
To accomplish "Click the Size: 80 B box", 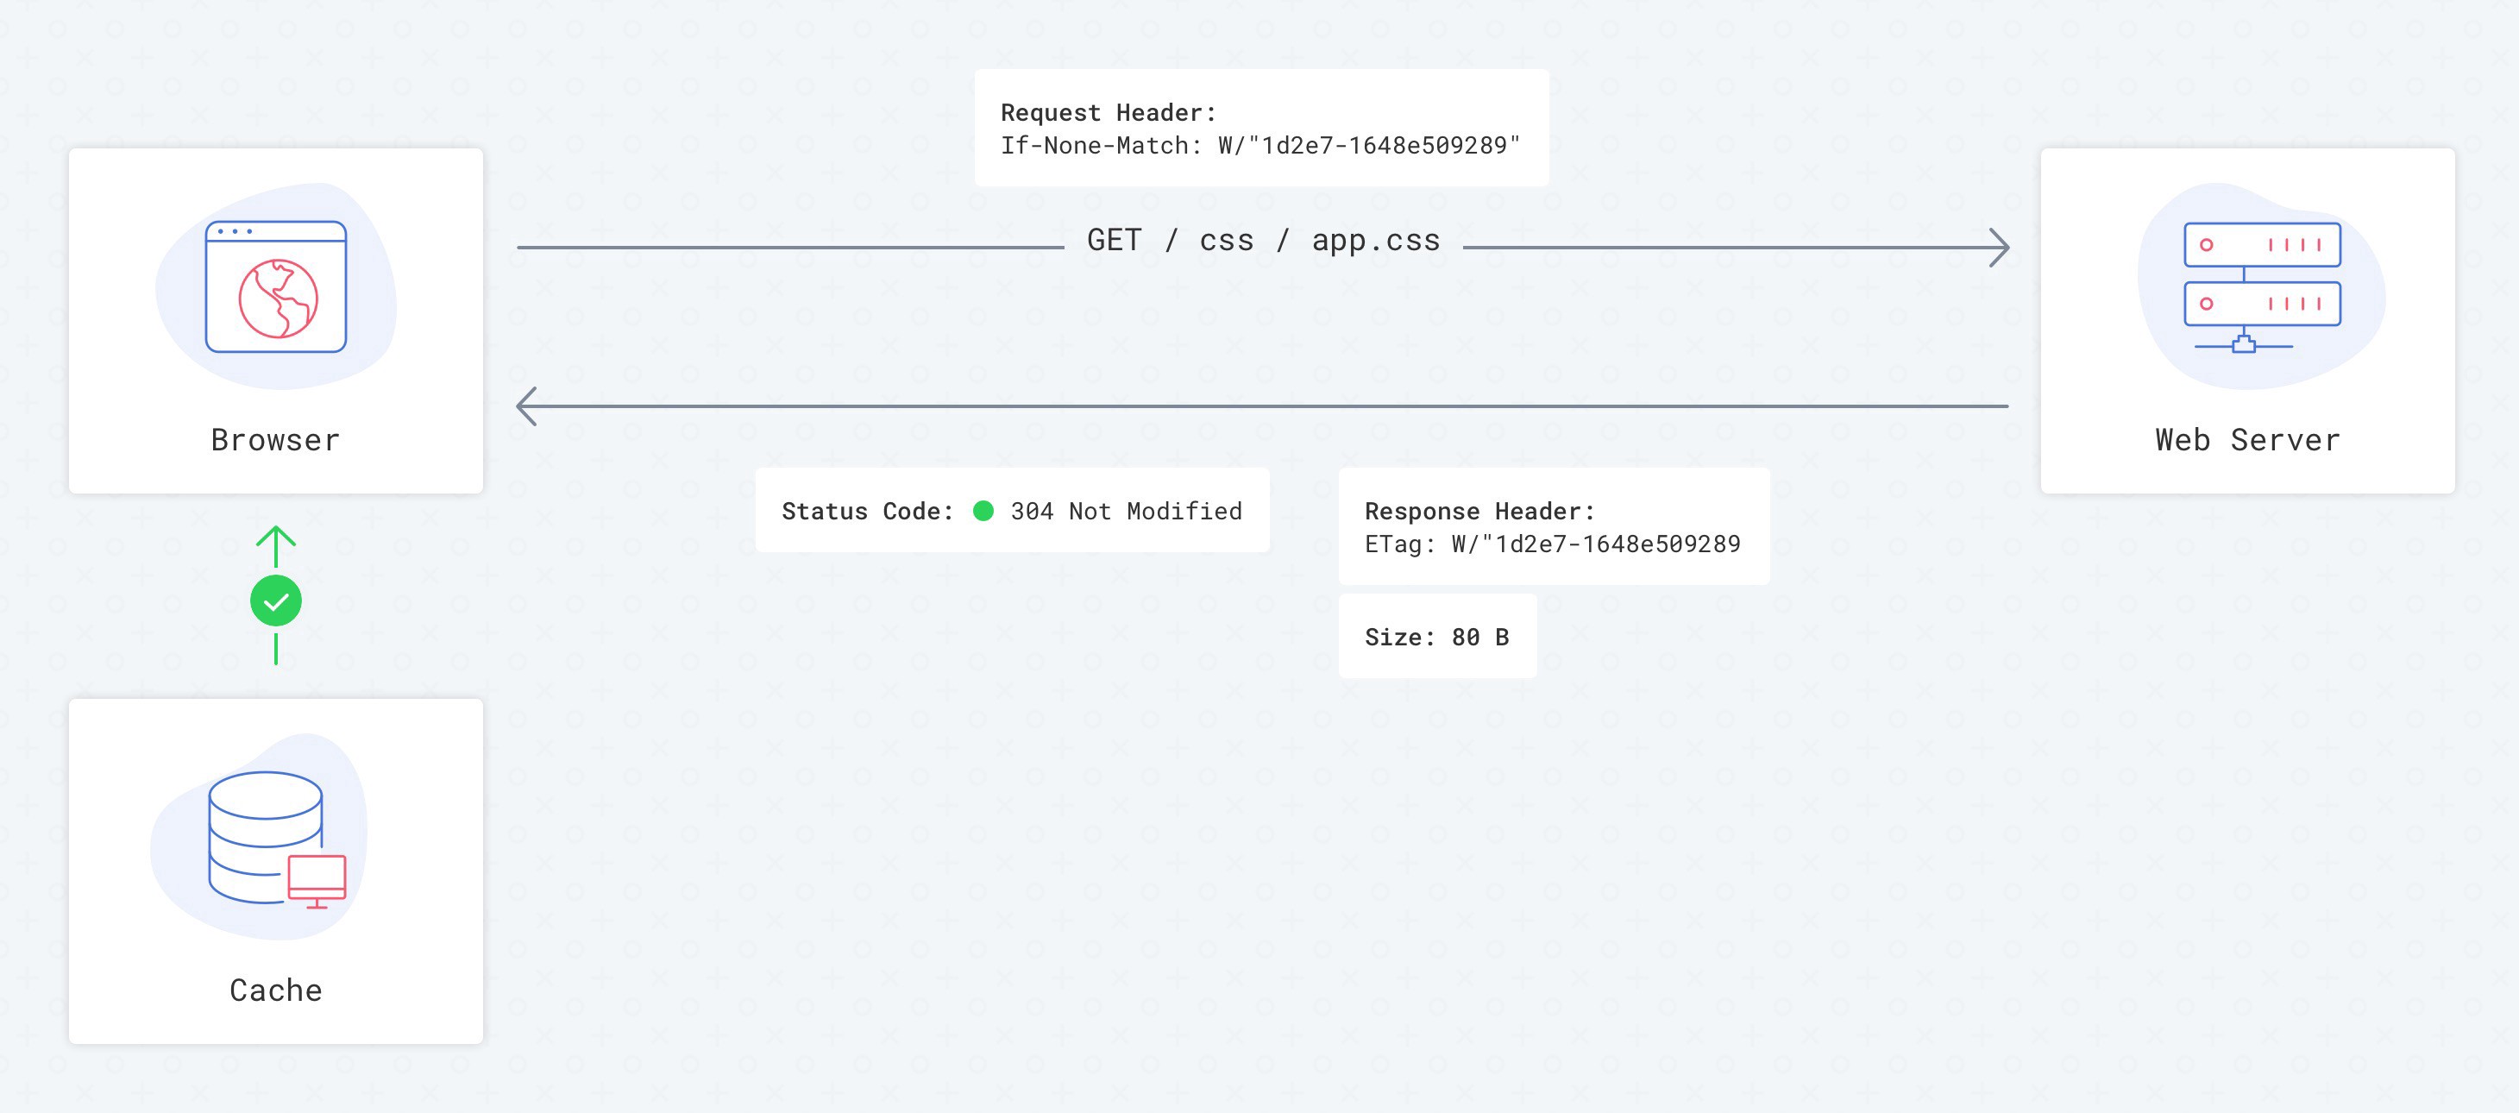I will pos(1437,637).
